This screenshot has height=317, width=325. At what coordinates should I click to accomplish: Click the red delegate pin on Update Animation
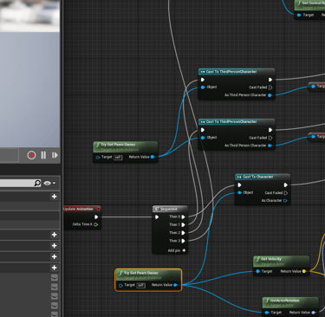pos(98,209)
